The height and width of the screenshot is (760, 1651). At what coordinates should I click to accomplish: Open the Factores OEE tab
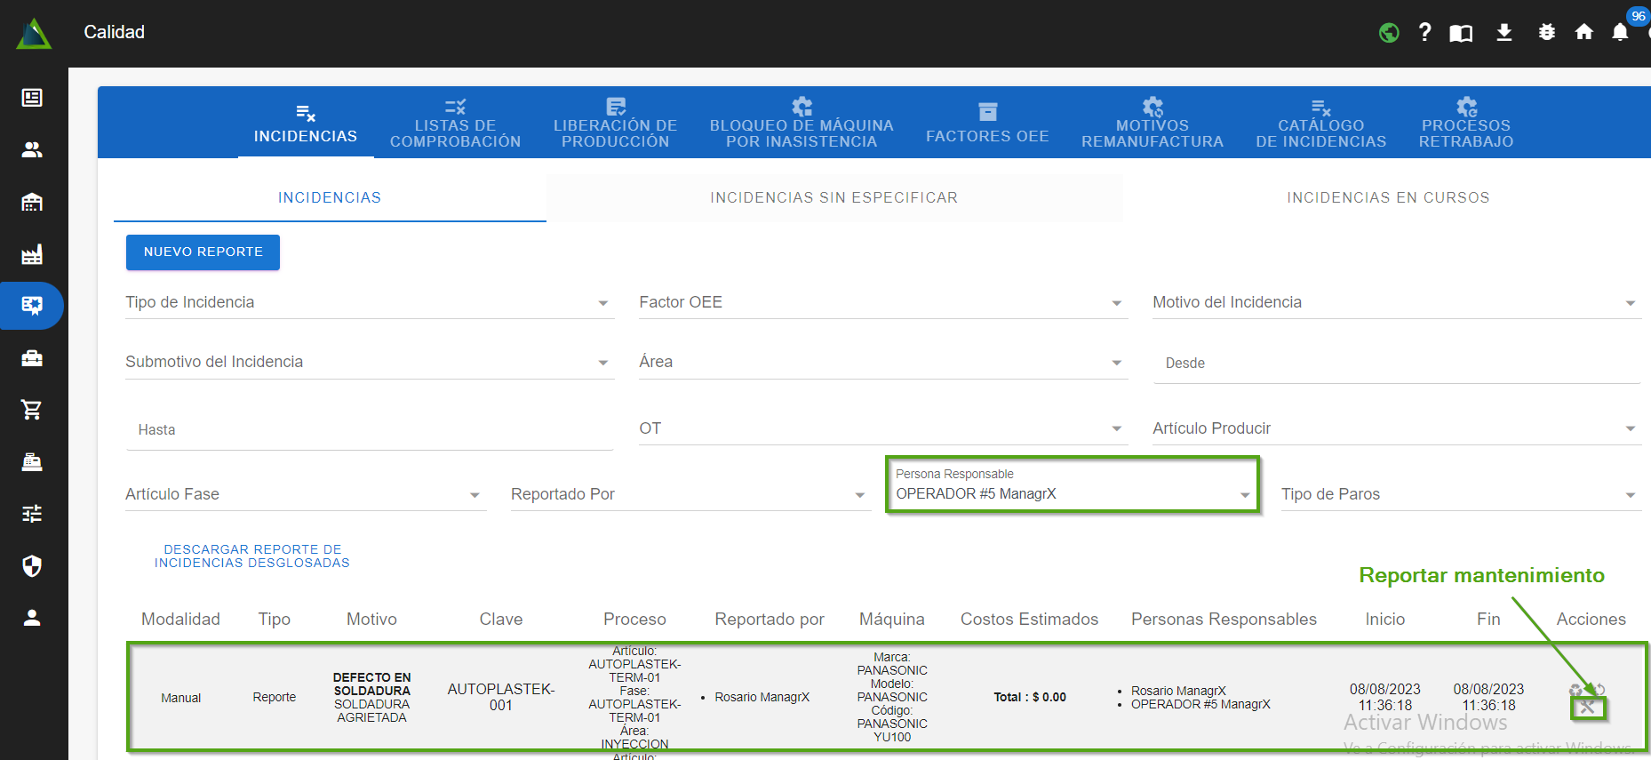pyautogui.click(x=987, y=124)
